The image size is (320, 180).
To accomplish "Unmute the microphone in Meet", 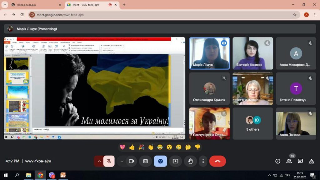I will [109, 161].
